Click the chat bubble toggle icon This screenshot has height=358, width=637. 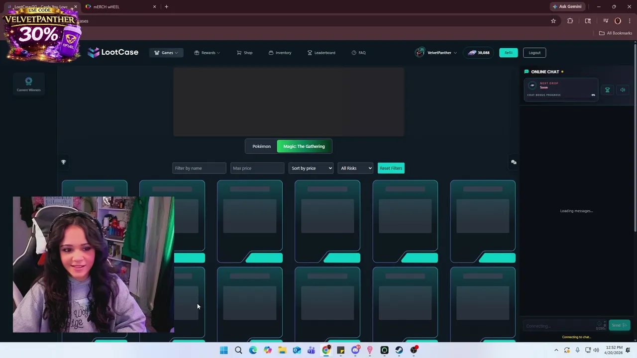514,162
